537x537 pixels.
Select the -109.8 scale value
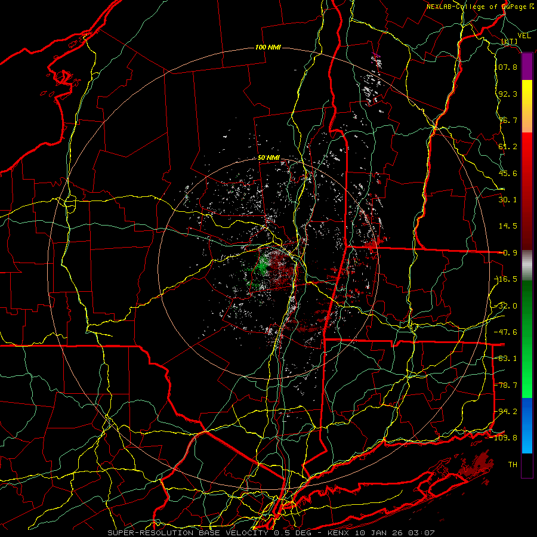tap(505, 438)
